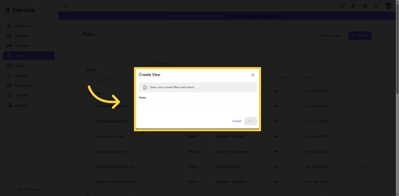Screen dimensions: 399x196
Task: Open the ZG Endure Workout Plan
Action: pos(112,121)
